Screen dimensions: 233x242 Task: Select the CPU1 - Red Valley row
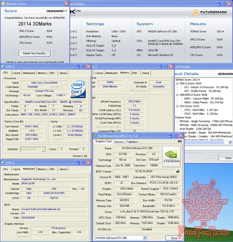[x=201, y=110]
